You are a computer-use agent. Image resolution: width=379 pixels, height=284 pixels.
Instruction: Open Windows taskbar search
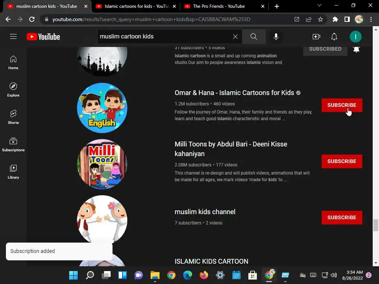90,275
